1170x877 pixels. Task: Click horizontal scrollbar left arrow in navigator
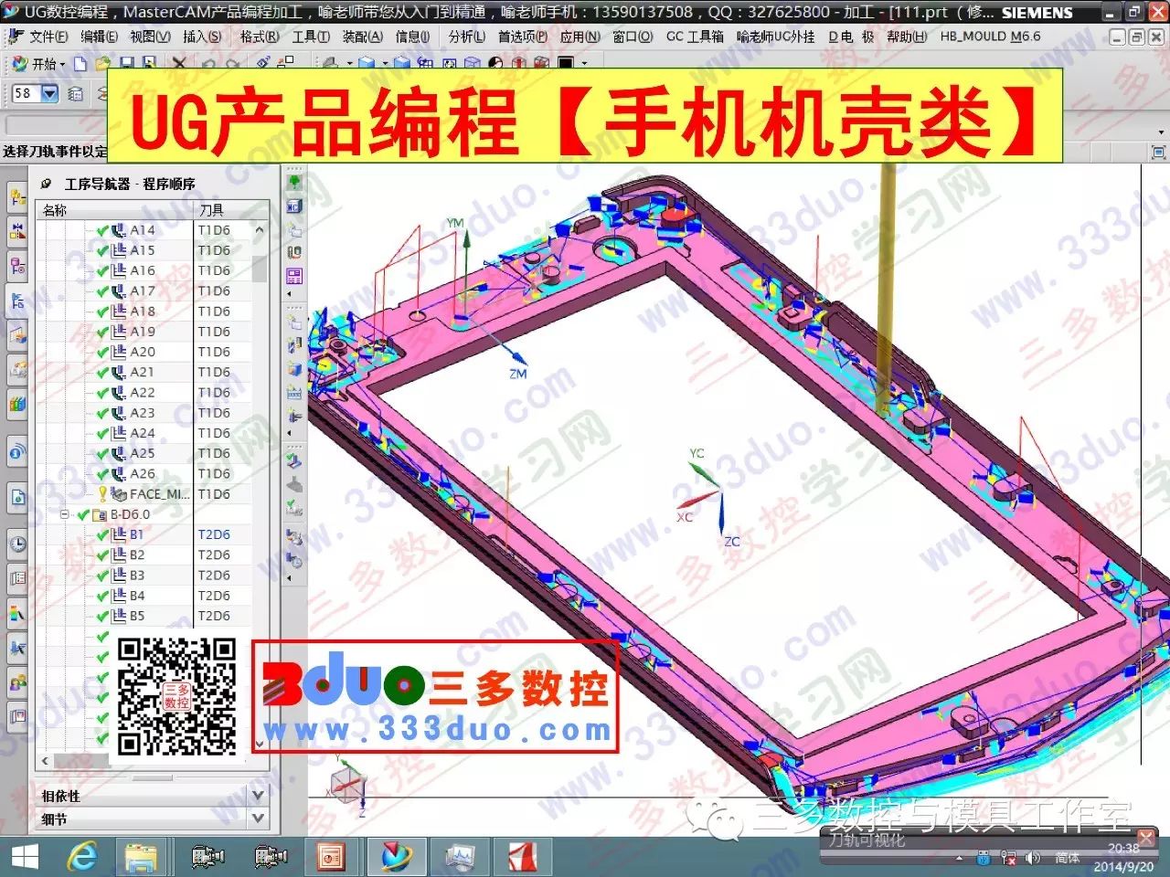tap(45, 760)
